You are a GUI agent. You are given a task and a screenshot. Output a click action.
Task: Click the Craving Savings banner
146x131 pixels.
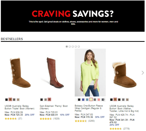coord(73,16)
